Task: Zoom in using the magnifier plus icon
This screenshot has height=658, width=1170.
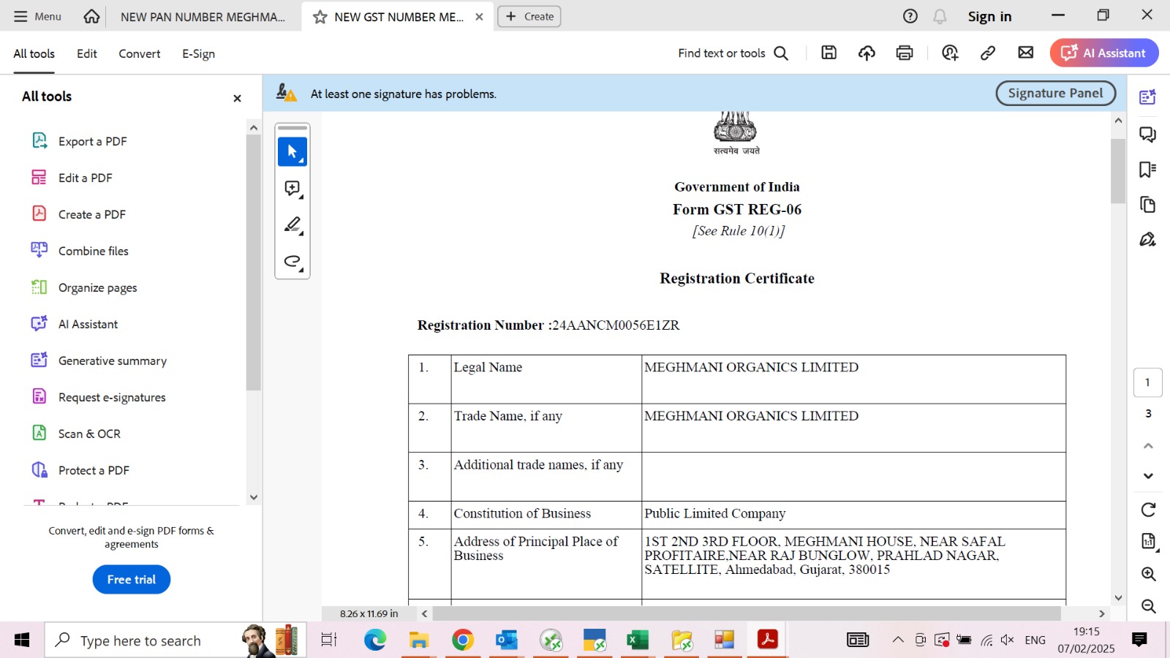Action: point(1148,574)
